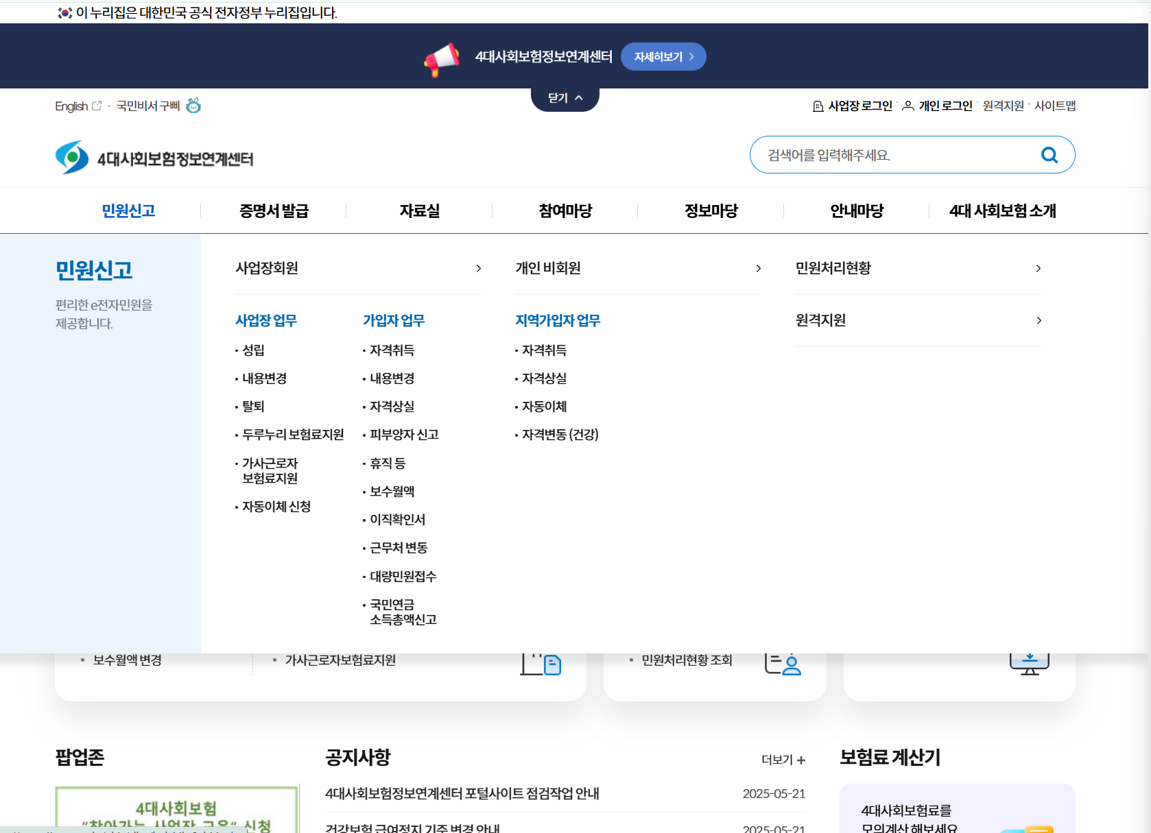Click the person-list icon beside 민원처리현황 조회
The width and height of the screenshot is (1151, 833).
(x=783, y=664)
